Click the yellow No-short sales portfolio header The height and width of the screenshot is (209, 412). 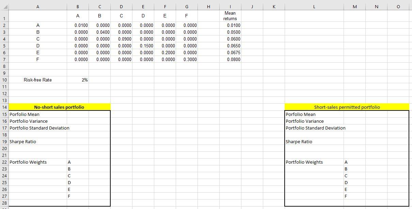click(x=59, y=107)
